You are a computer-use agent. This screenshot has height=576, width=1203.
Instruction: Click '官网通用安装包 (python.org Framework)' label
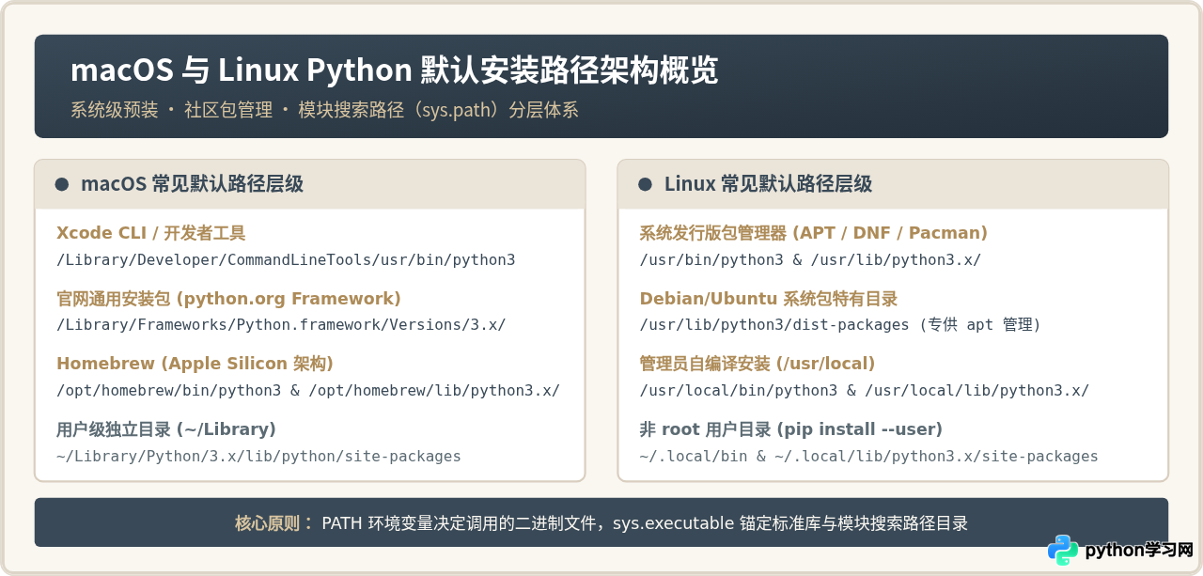click(228, 299)
